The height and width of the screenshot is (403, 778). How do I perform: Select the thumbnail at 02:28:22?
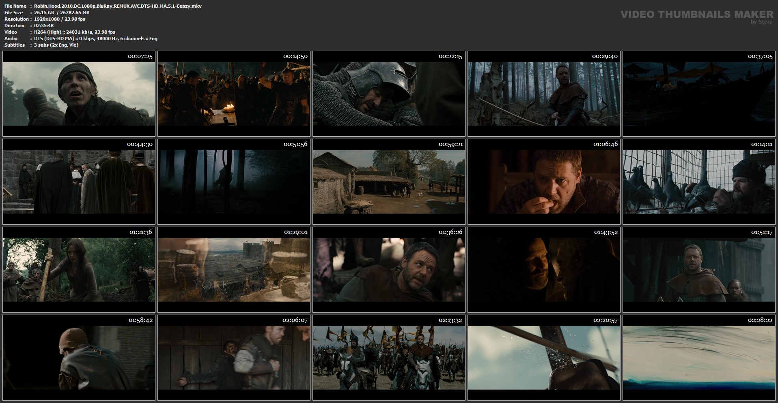[x=699, y=358]
